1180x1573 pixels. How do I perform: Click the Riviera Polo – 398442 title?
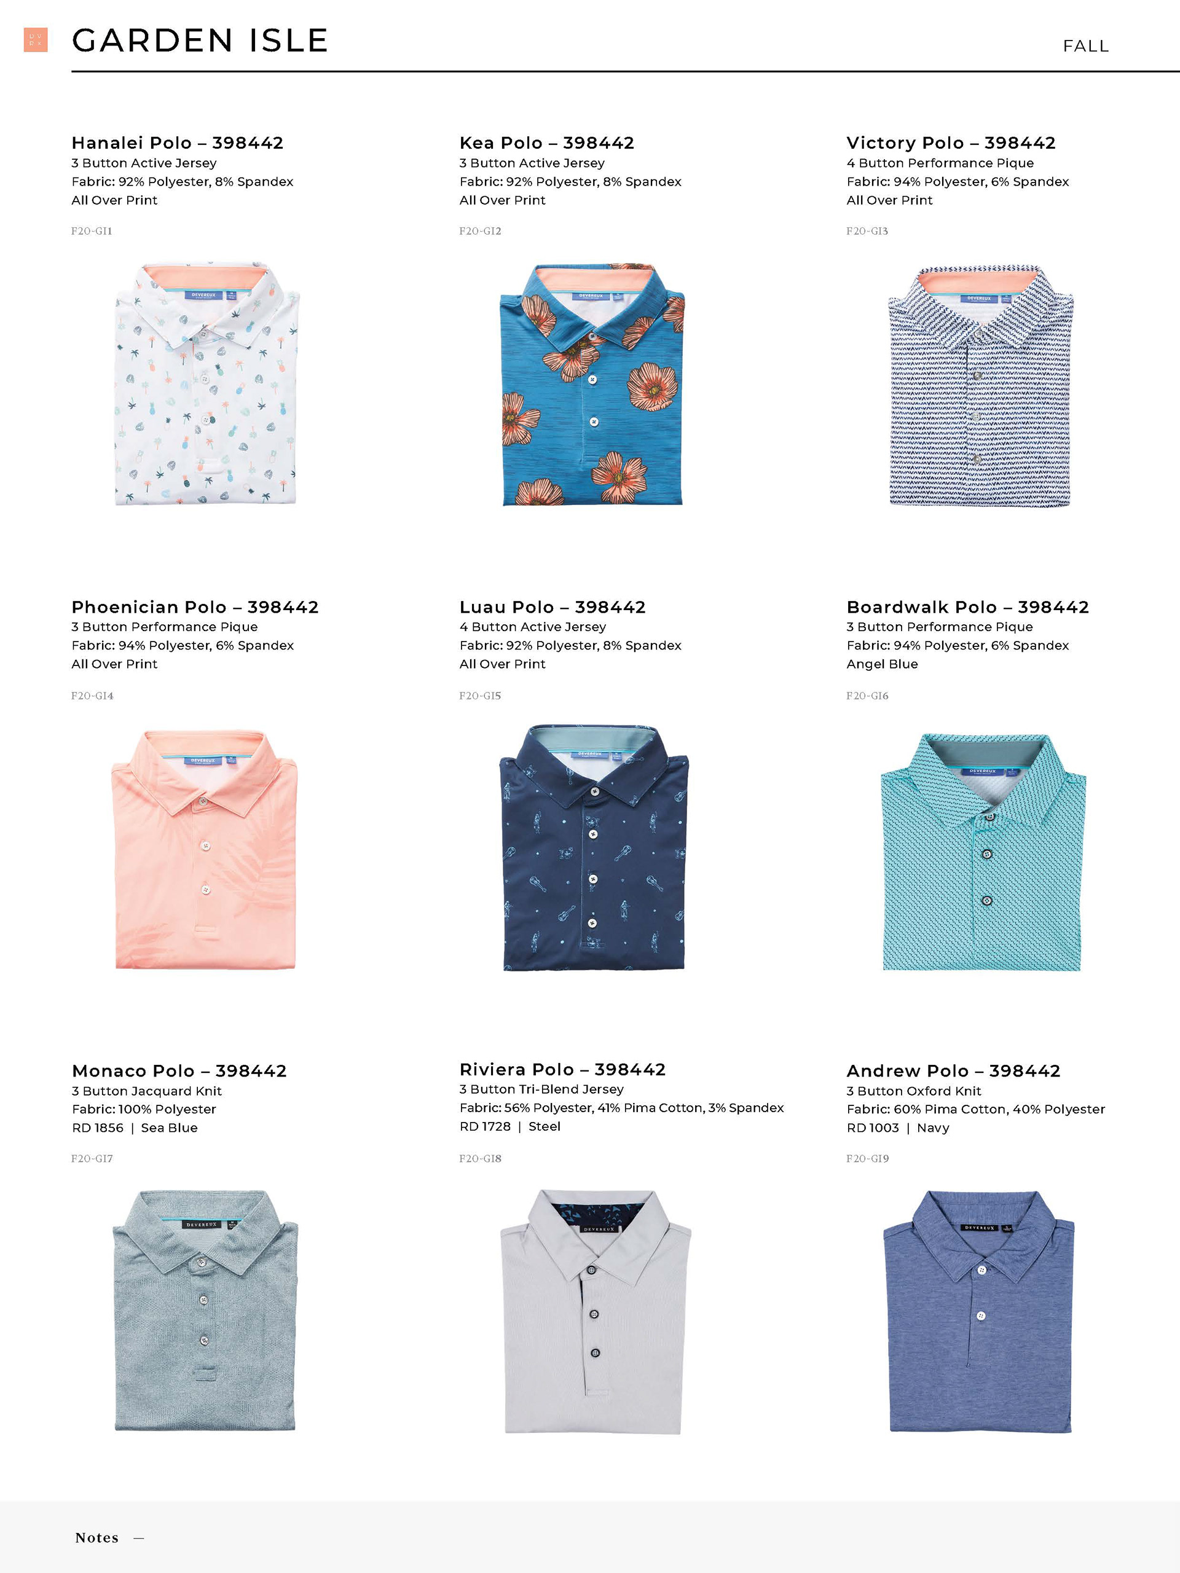562,1070
